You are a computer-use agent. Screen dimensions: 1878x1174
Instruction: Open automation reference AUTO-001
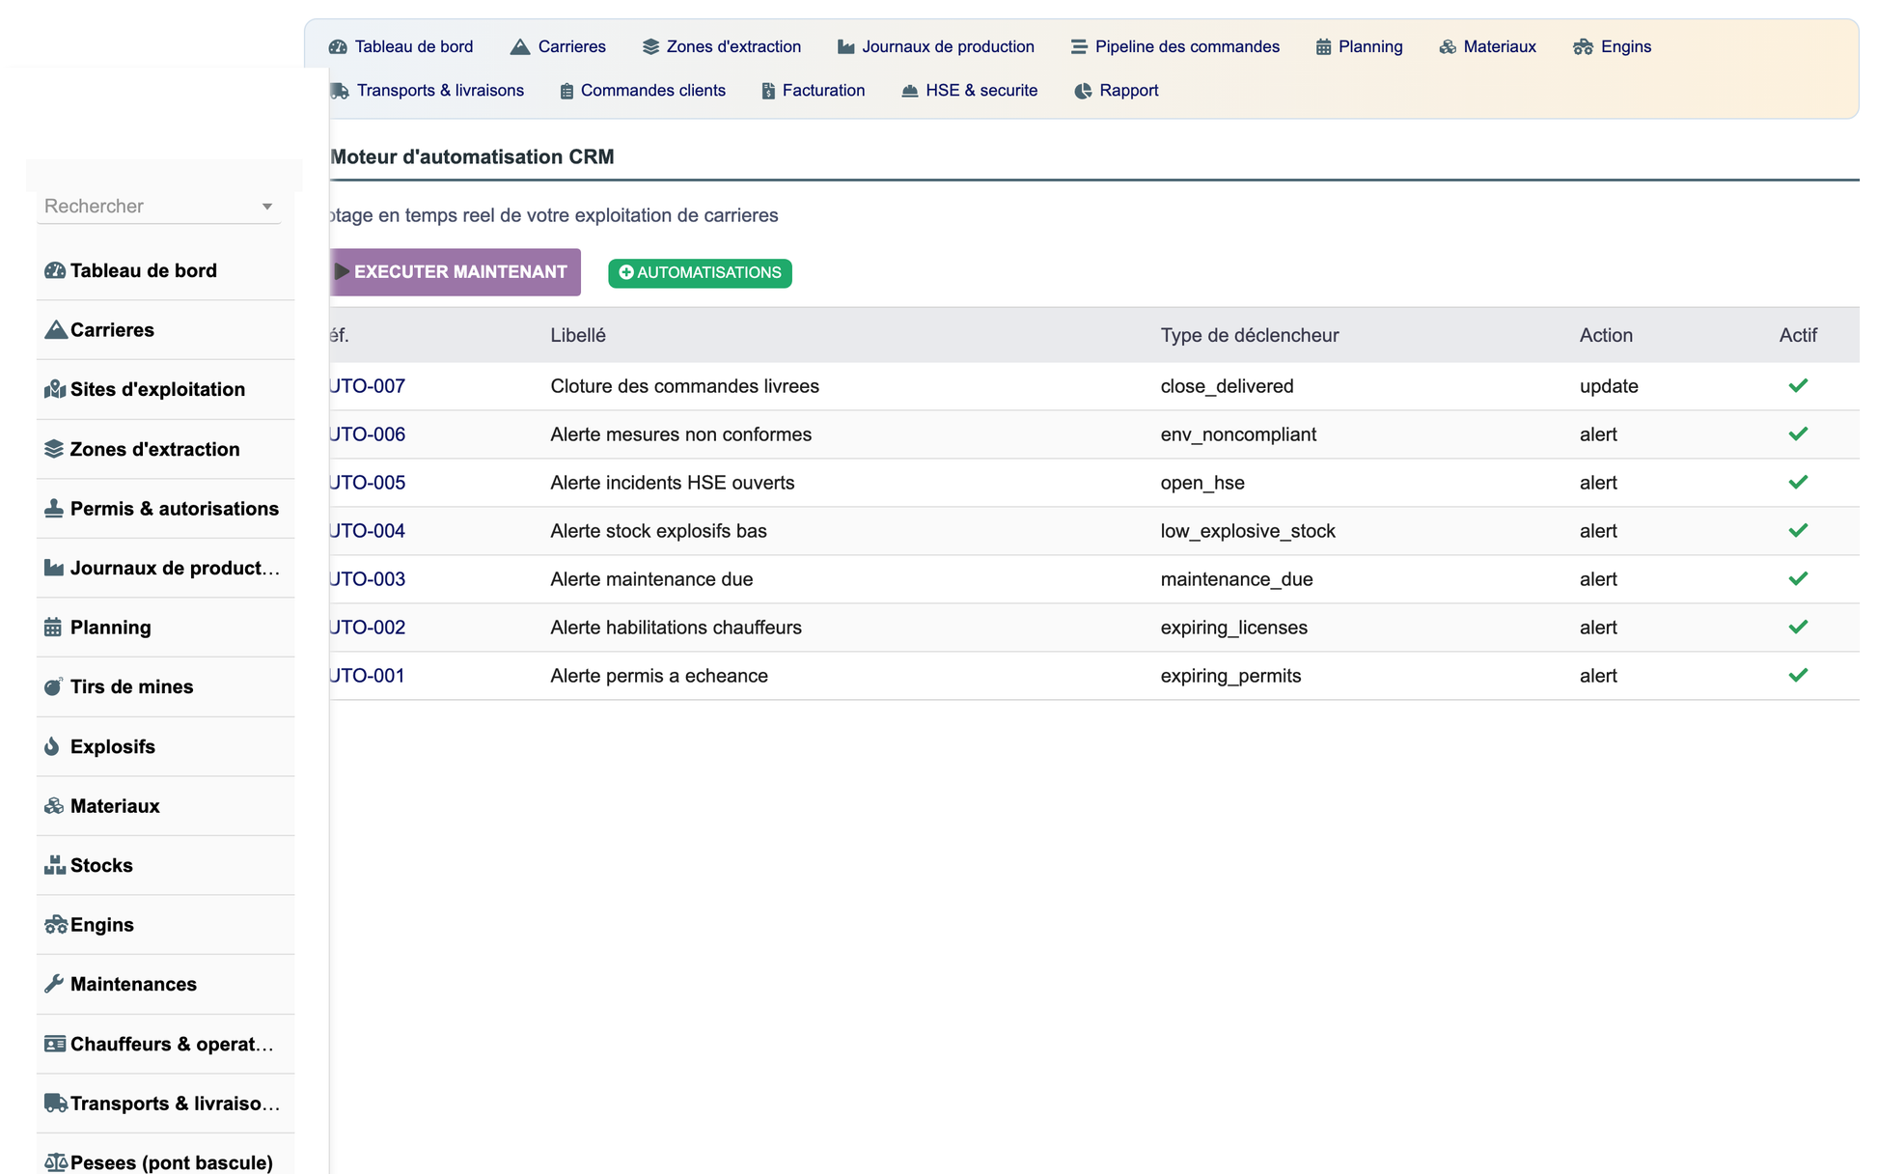(367, 676)
